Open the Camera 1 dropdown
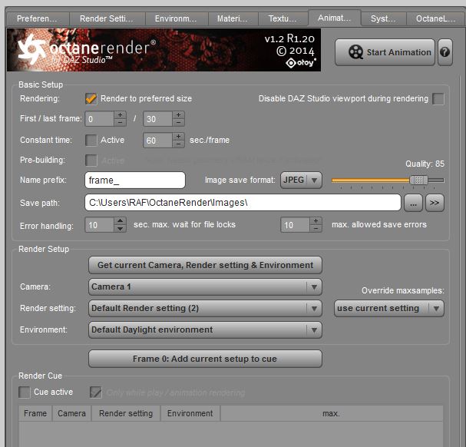Image resolution: width=466 pixels, height=447 pixels. (205, 286)
